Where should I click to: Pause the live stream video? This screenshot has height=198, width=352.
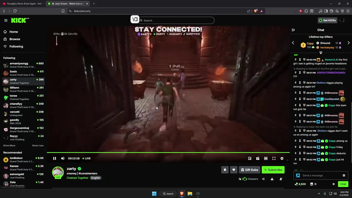[x=54, y=158]
